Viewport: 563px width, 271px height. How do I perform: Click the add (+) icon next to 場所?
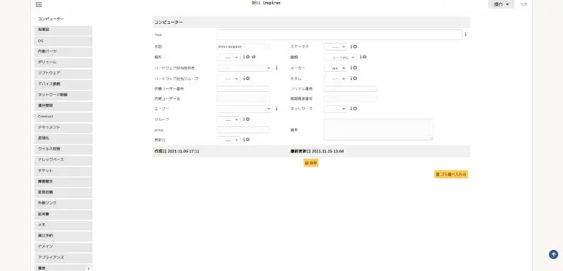[x=248, y=57]
